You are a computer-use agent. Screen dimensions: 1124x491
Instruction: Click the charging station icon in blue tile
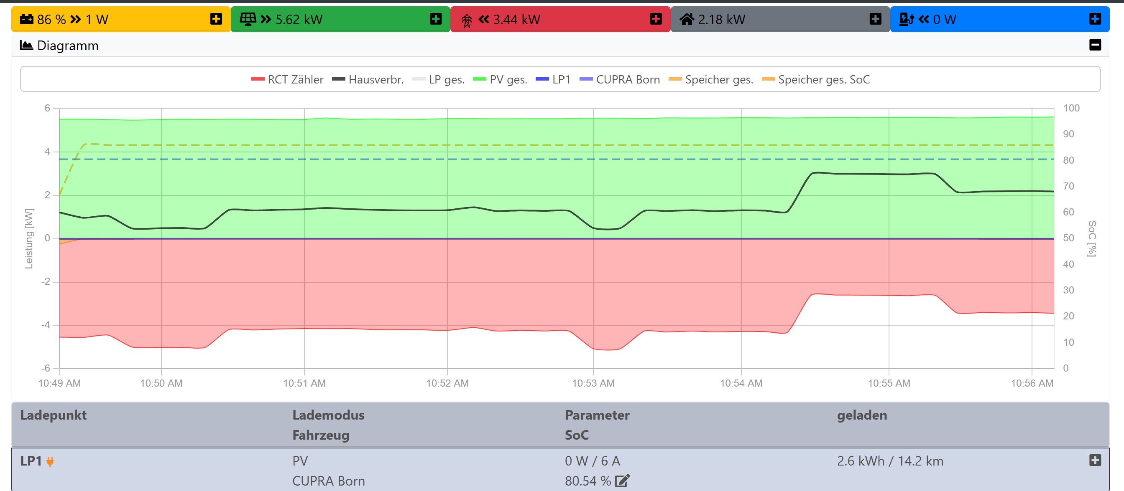tap(906, 19)
